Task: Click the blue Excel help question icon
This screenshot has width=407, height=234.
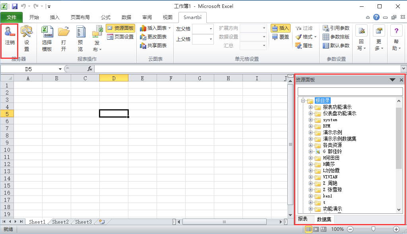Action: click(x=376, y=17)
